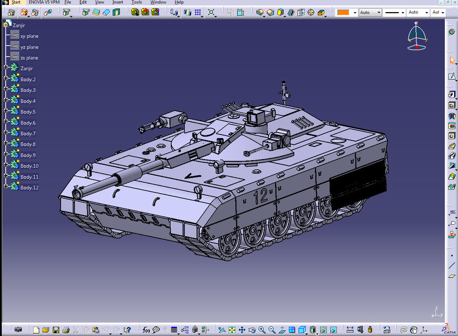
Task: Select the Pan tool
Action: pos(242,330)
